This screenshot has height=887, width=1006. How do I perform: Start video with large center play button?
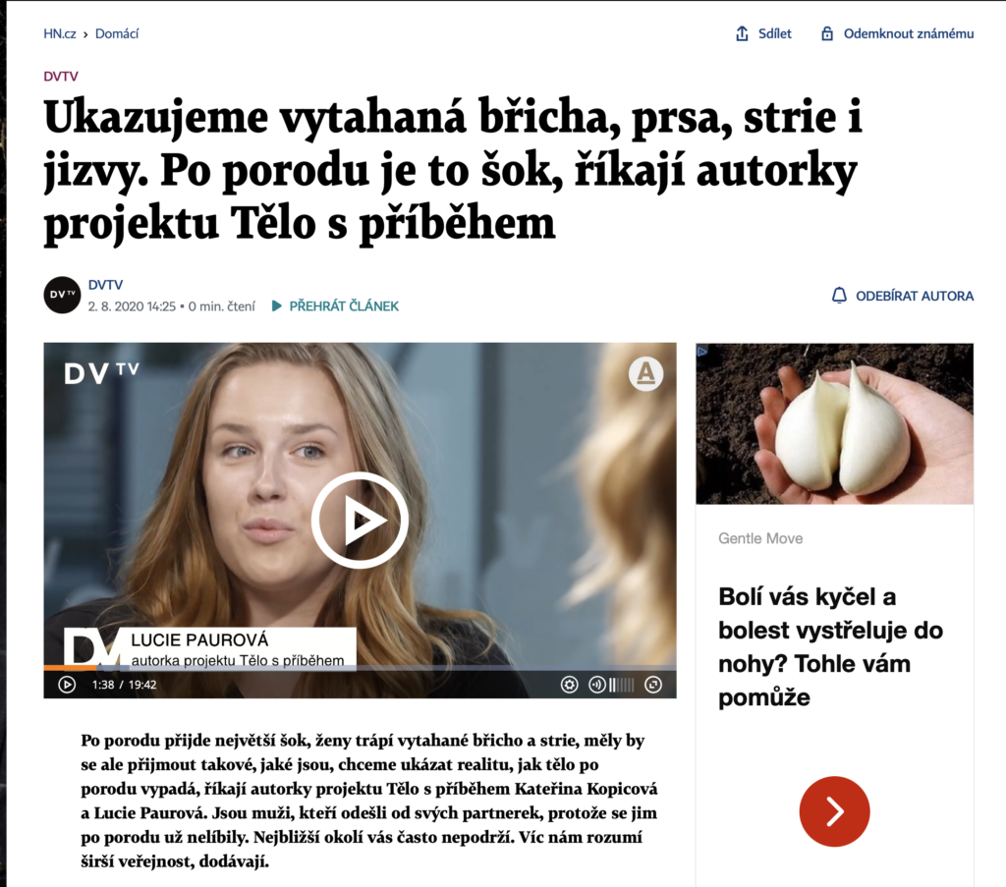click(x=360, y=521)
